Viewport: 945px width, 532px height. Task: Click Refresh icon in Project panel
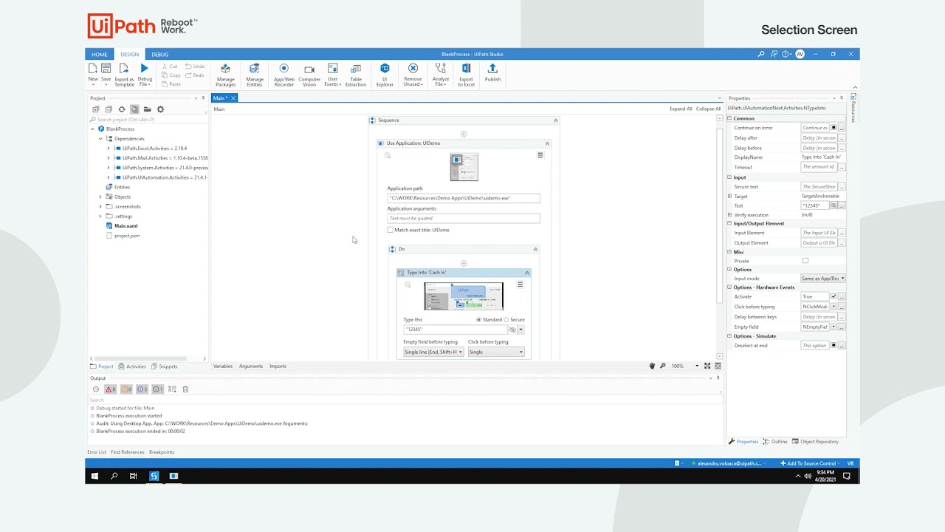click(122, 109)
